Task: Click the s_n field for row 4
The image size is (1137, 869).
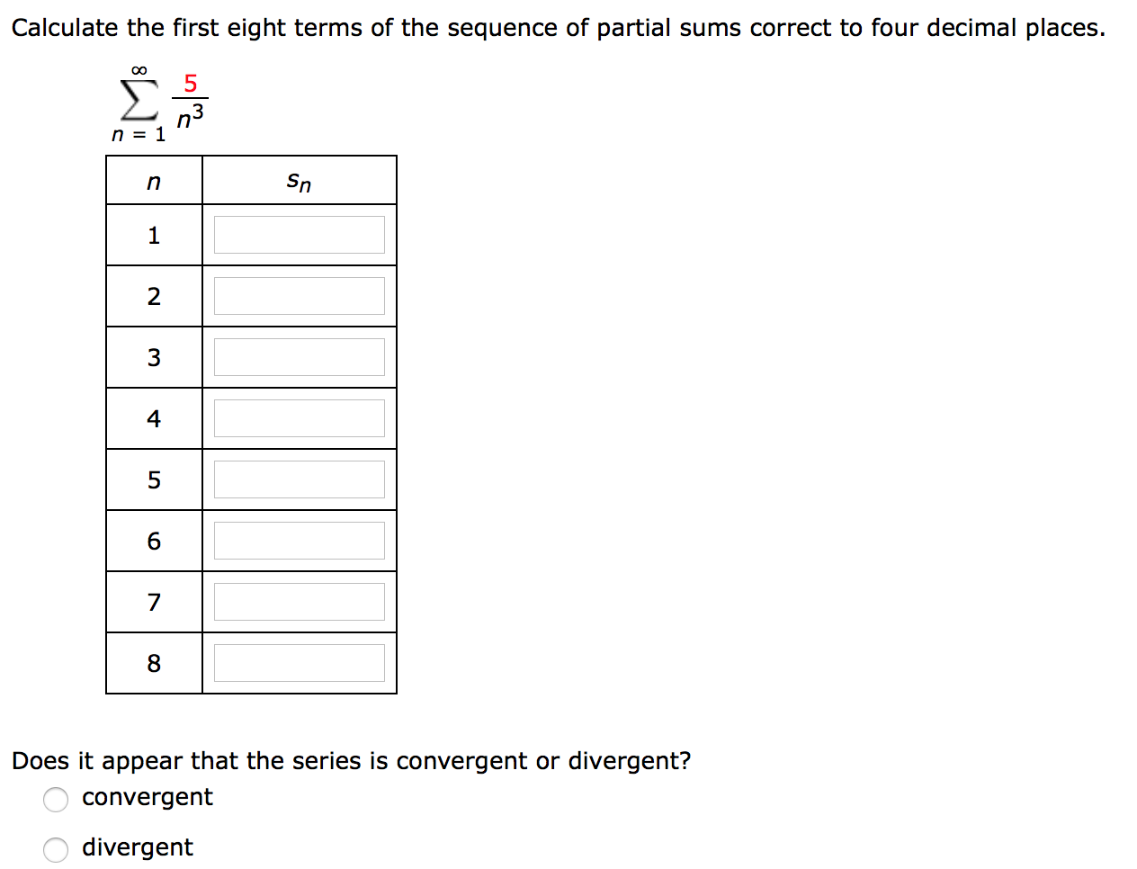Action: pyautogui.click(x=299, y=418)
